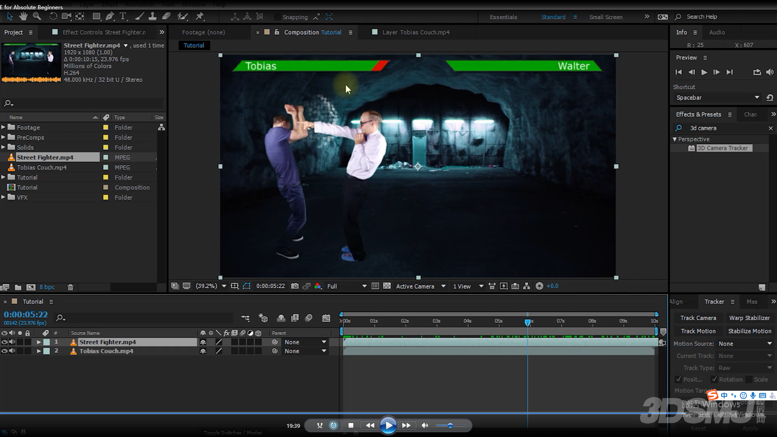
Task: Toggle the Snapping checkbox
Action: pyautogui.click(x=277, y=17)
